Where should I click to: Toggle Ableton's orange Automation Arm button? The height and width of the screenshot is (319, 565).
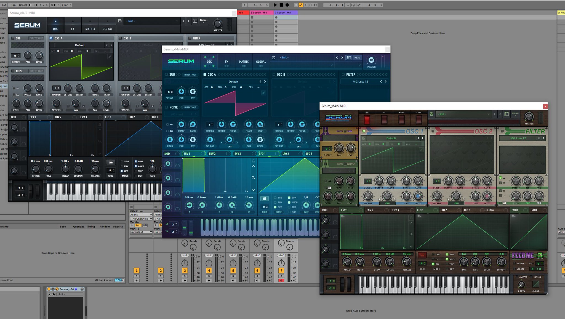pyautogui.click(x=301, y=5)
